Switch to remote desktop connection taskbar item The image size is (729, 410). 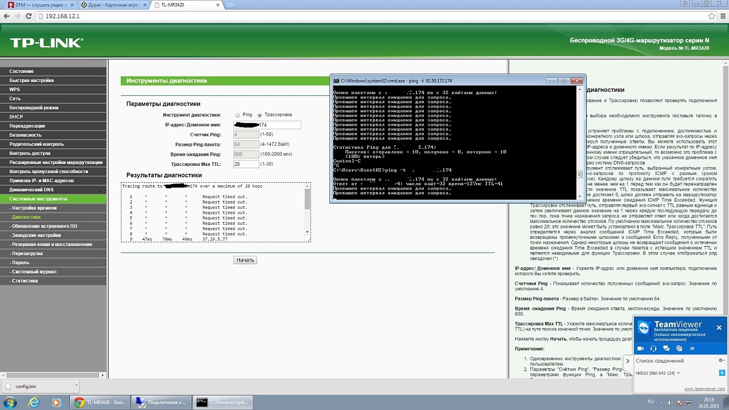coord(160,402)
